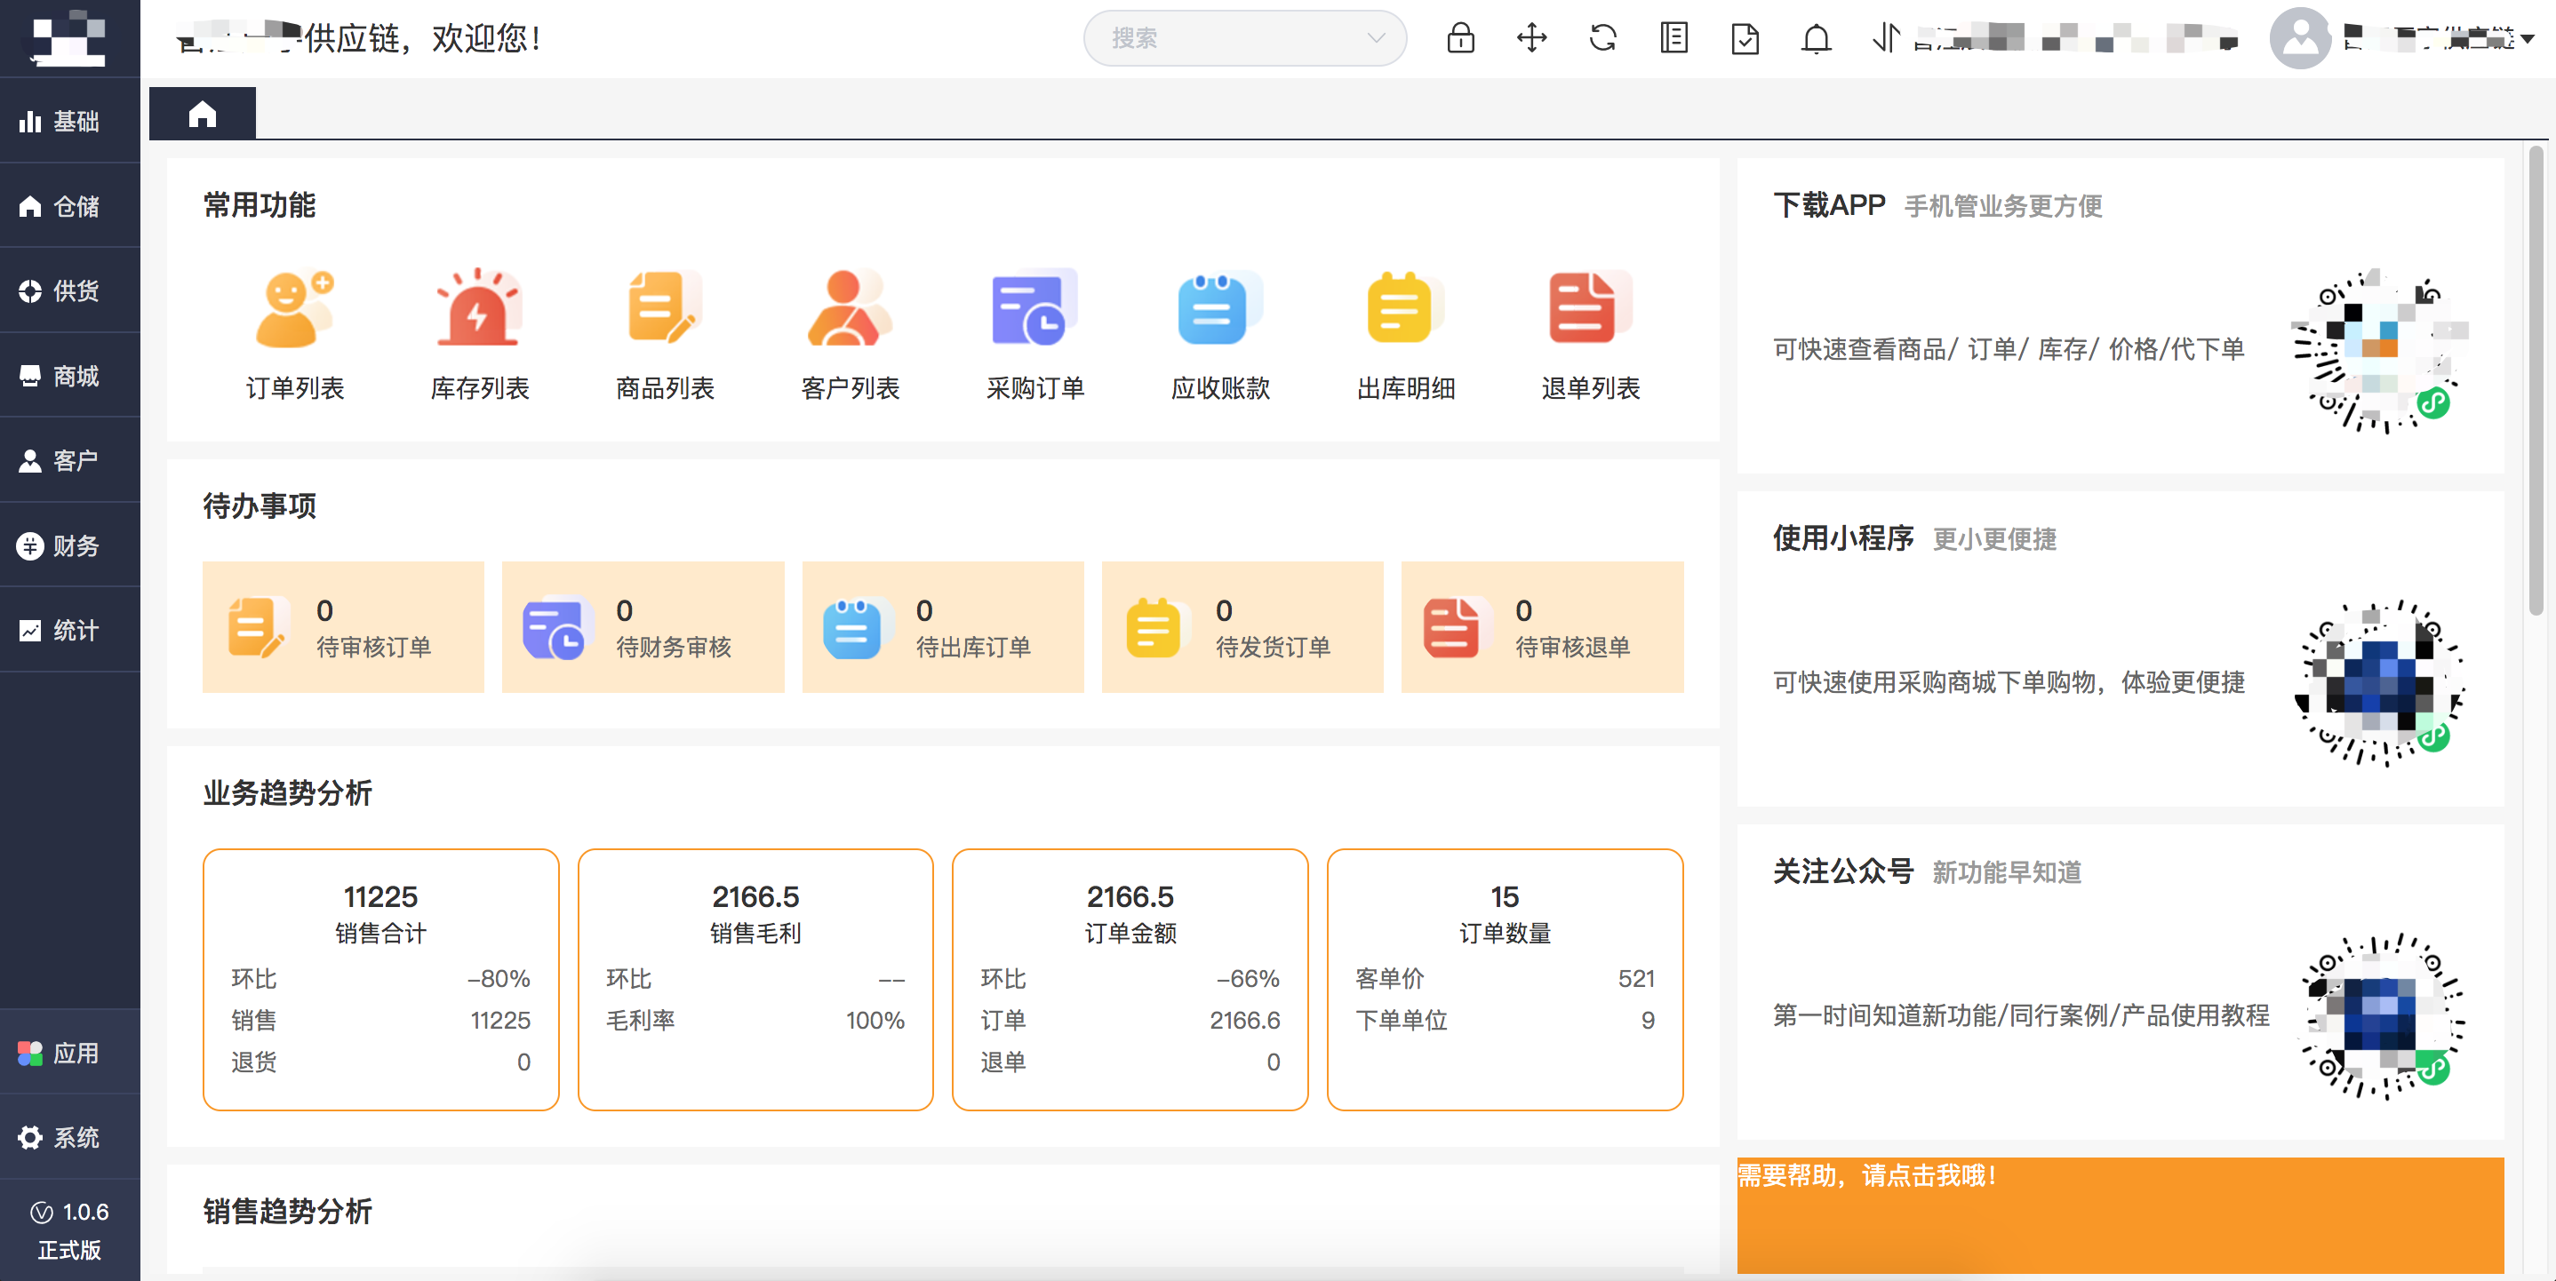This screenshot has width=2556, height=1281.
Task: Open the 基础 sidebar menu
Action: (x=70, y=121)
